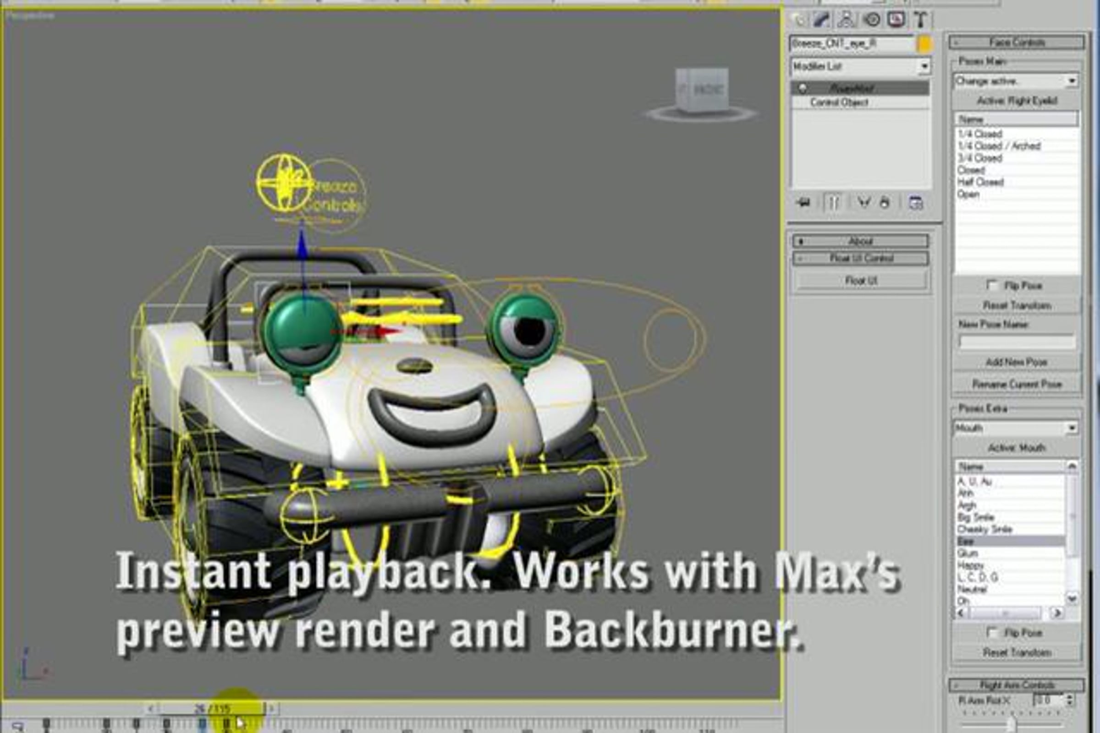
Task: Select the 'Happy' mouth pose
Action: coord(1010,565)
